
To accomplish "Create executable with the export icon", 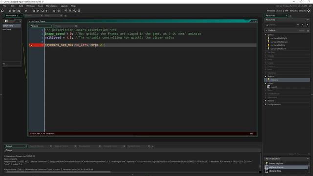I will (x=26, y=11).
